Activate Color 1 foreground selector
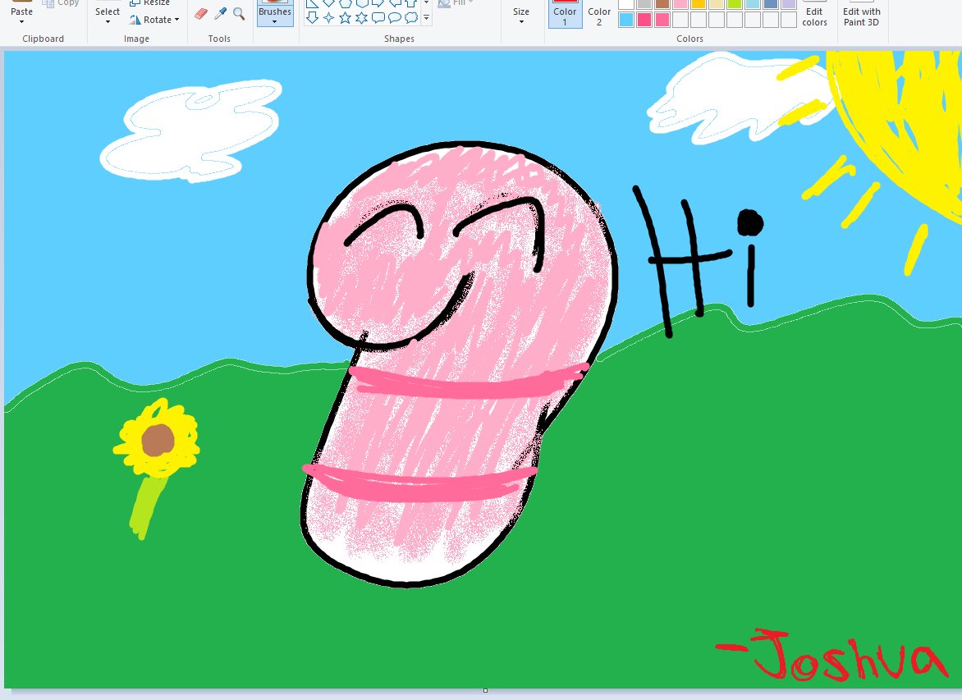This screenshot has height=700, width=962. coord(565,14)
